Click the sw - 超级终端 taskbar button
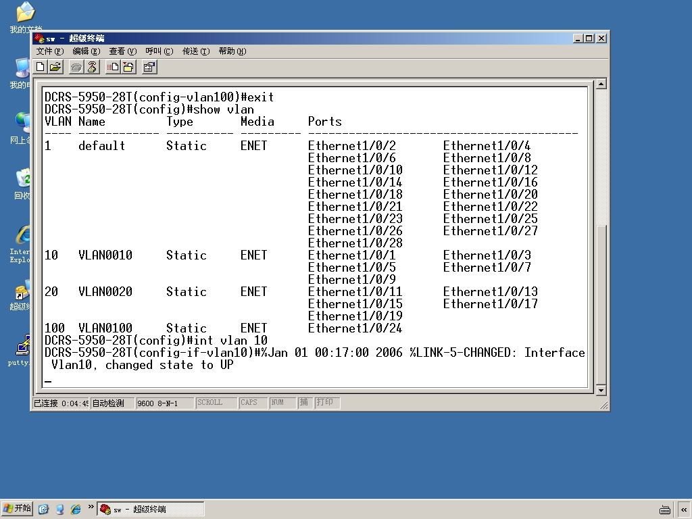Viewport: 692px width, 519px height. click(x=151, y=510)
